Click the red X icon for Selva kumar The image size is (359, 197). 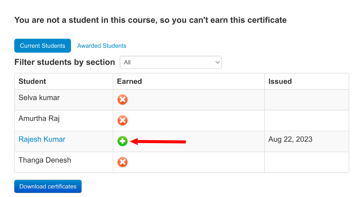click(123, 99)
